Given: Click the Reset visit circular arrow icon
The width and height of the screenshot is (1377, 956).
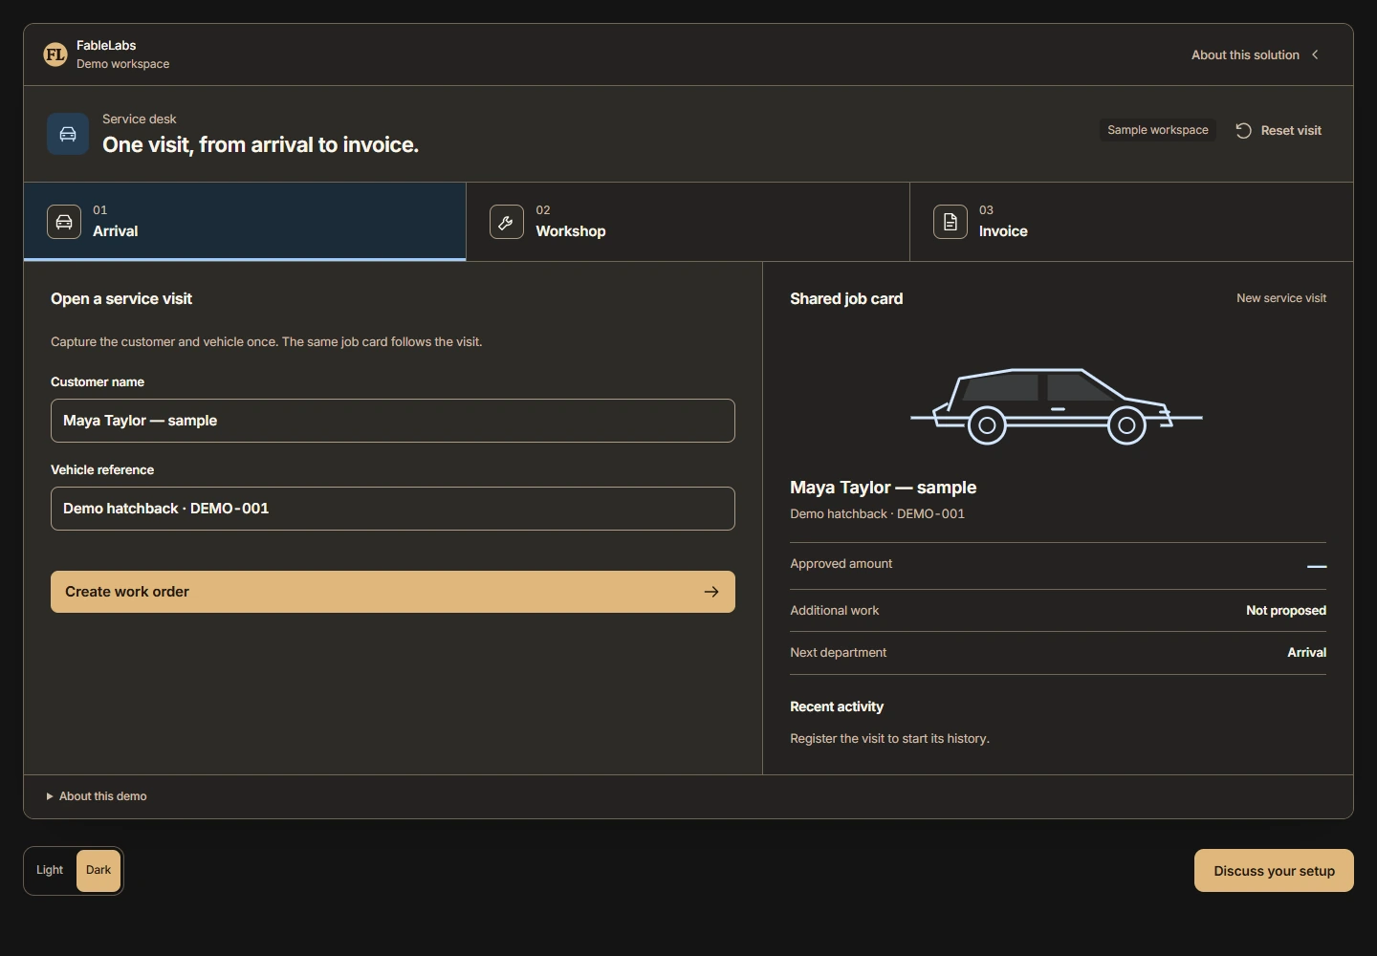Looking at the screenshot, I should [1243, 131].
